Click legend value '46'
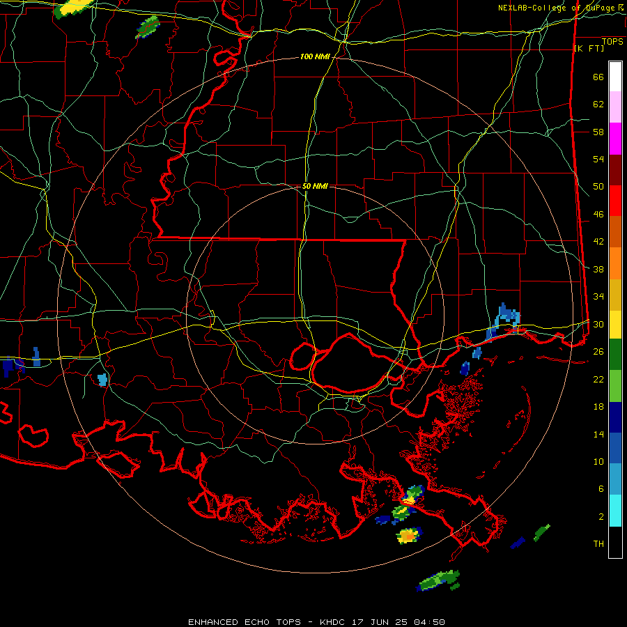The width and height of the screenshot is (627, 627). pyautogui.click(x=598, y=215)
